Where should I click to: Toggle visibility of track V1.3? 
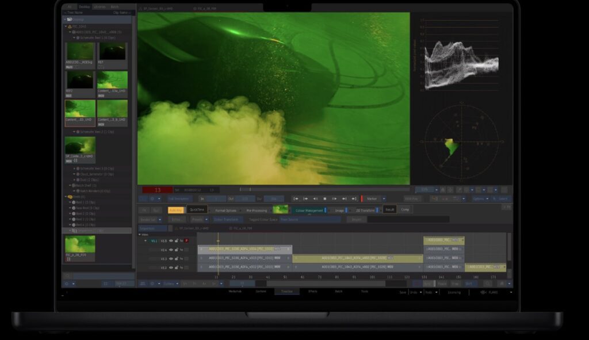click(171, 258)
